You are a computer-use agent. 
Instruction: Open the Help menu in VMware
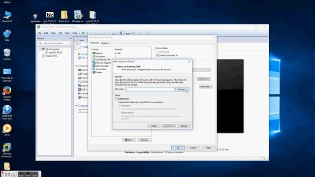point(75,33)
